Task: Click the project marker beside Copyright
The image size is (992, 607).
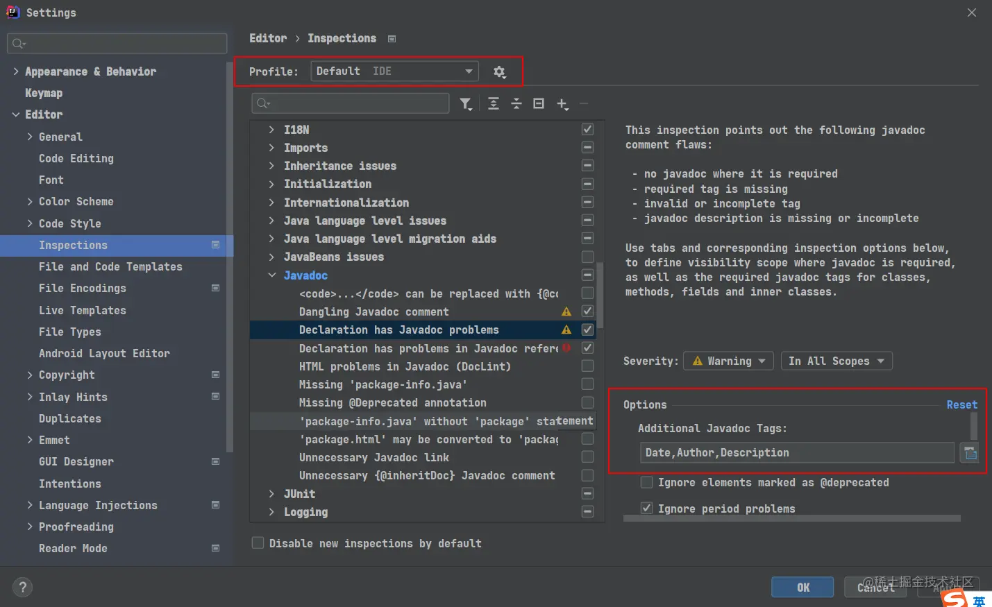Action: (x=215, y=375)
